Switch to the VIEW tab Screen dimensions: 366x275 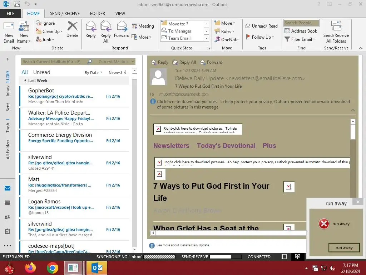pyautogui.click(x=120, y=13)
